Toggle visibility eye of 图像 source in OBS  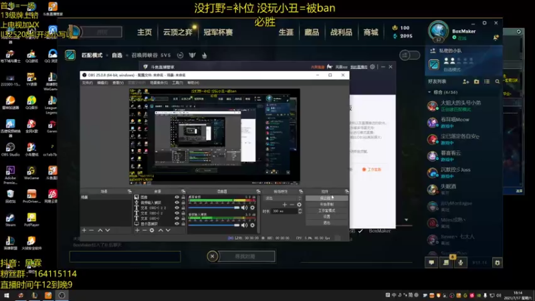(x=177, y=197)
